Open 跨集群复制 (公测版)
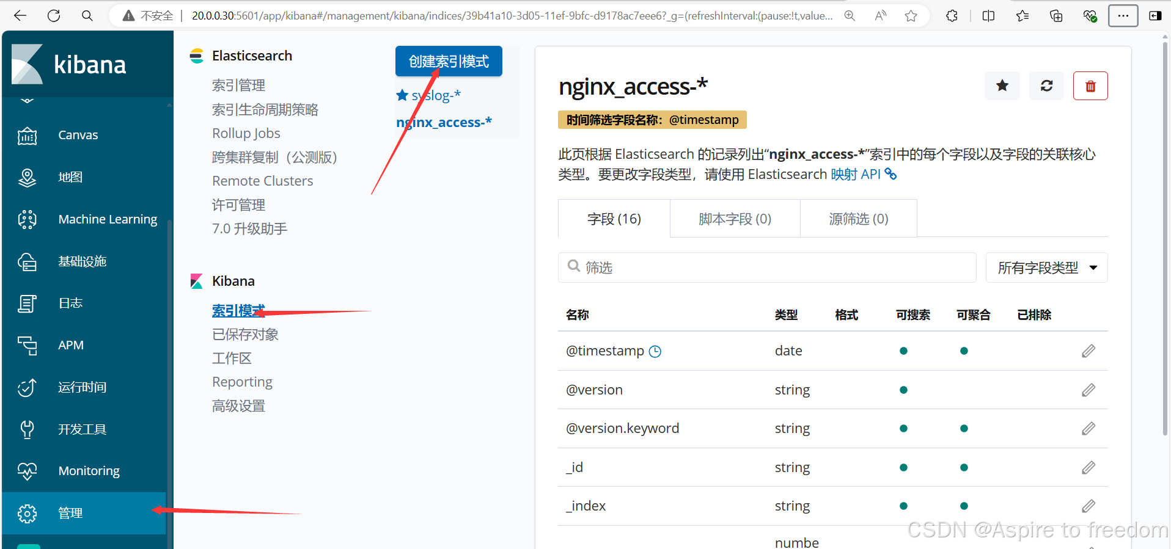Viewport: 1171px width, 549px height. [x=274, y=158]
